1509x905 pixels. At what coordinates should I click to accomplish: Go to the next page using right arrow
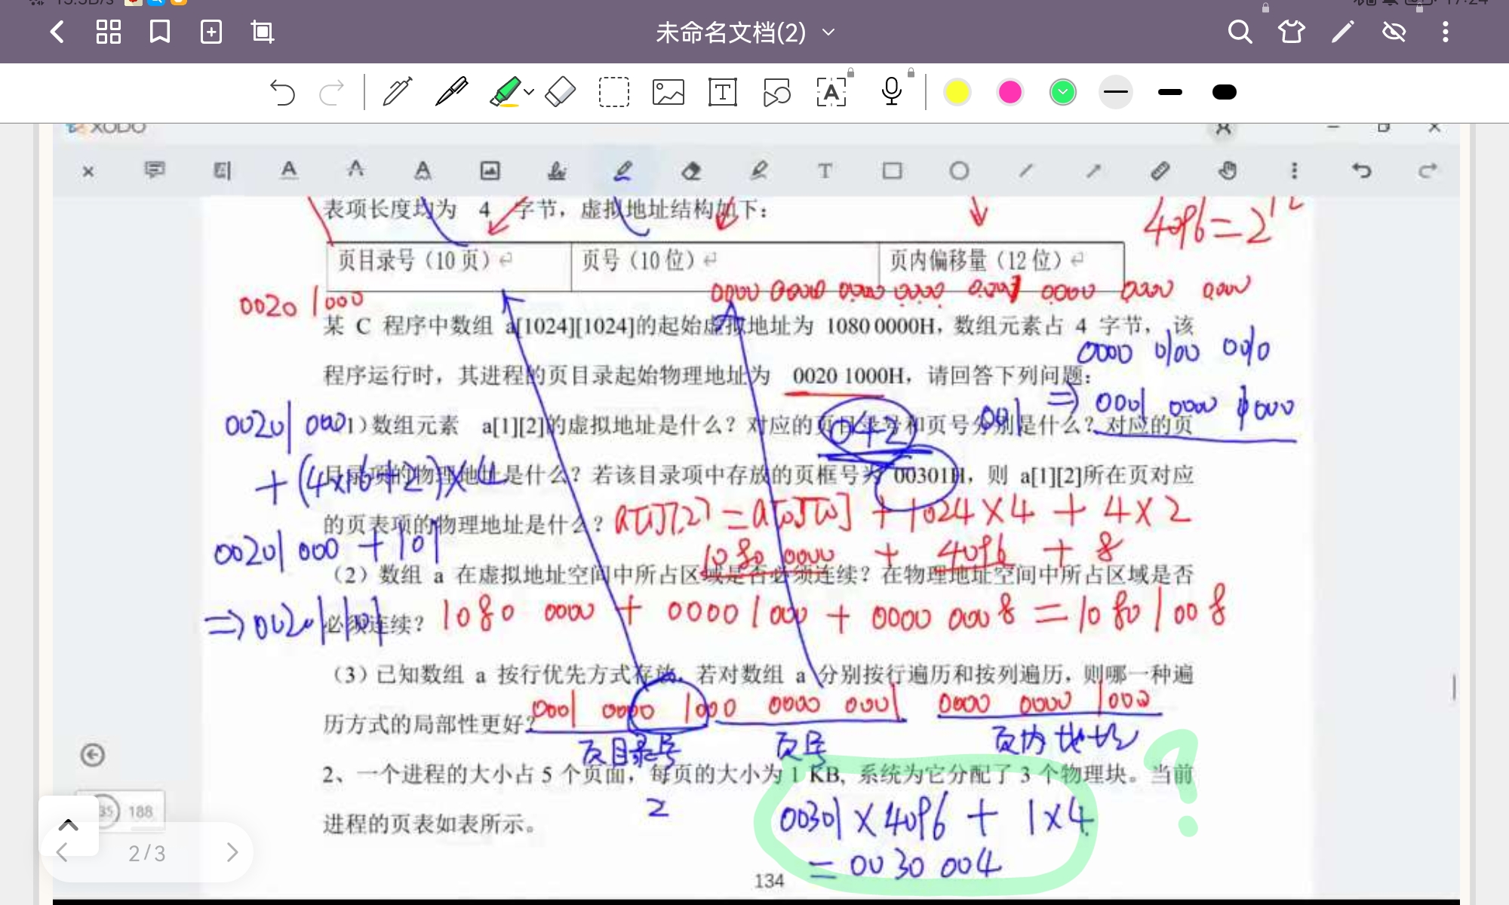(x=232, y=852)
